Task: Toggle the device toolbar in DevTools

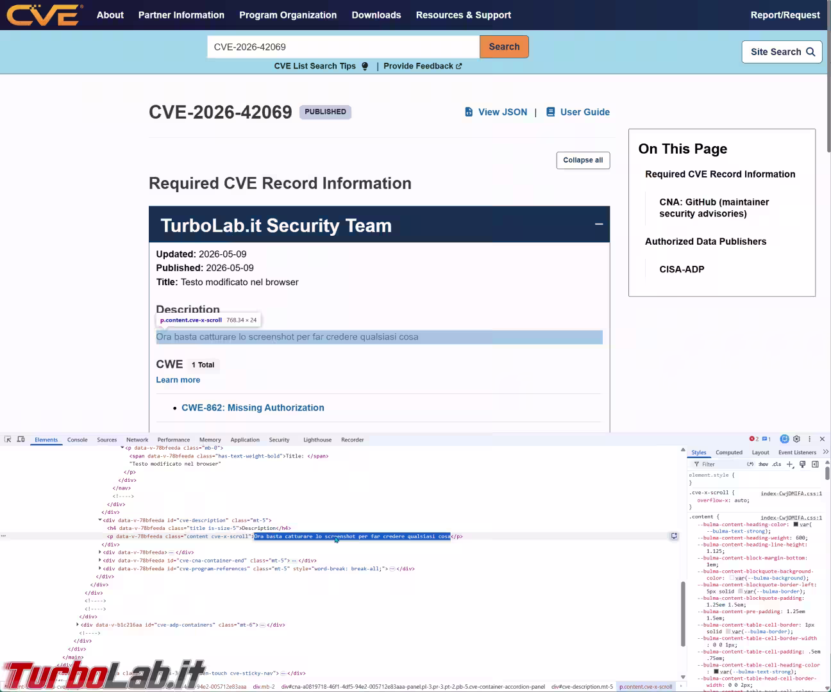Action: coord(21,440)
